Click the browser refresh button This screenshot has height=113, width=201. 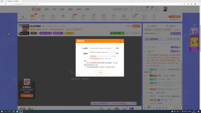[6, 4]
